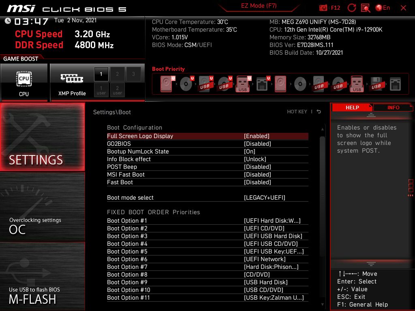Viewport: 415px width, 311px height.
Task: Switch to the INFO tab
Action: [393, 108]
